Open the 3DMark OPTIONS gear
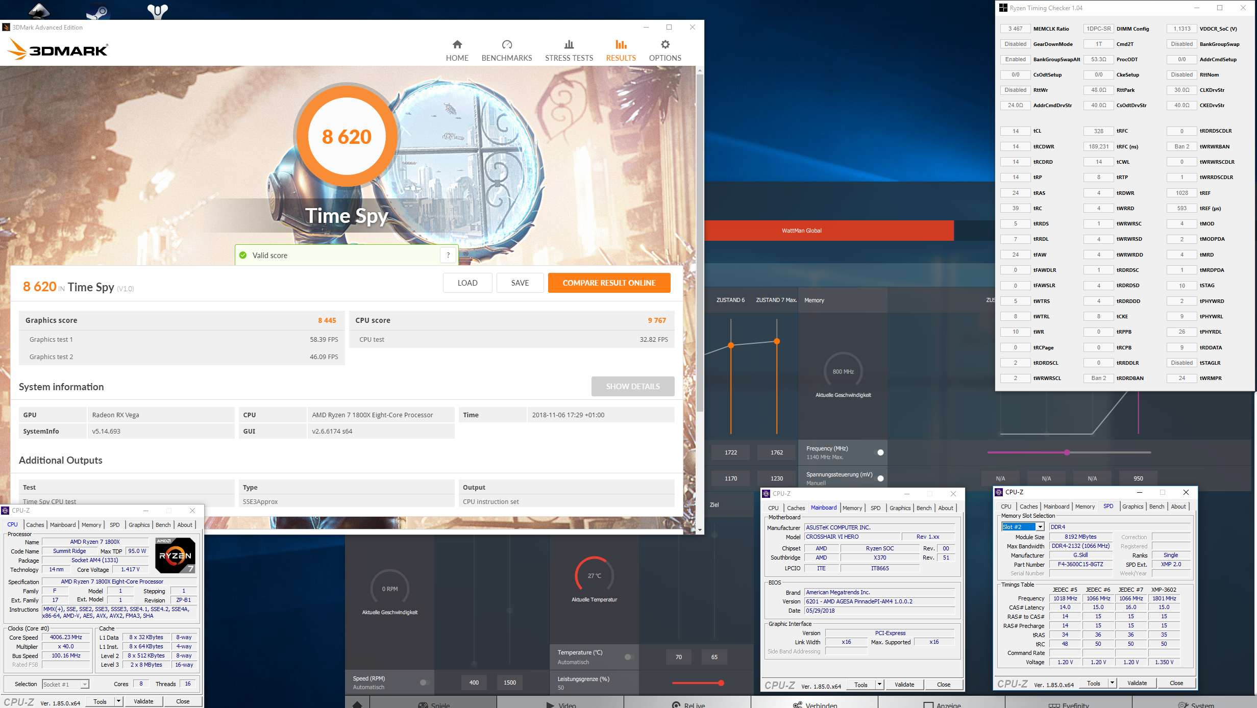Image resolution: width=1257 pixels, height=708 pixels. point(664,45)
